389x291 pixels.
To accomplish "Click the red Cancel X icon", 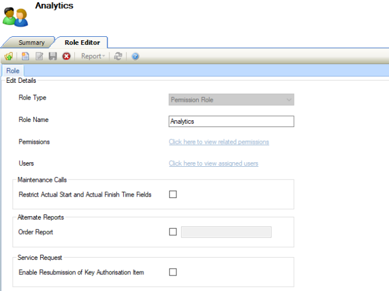I will [66, 56].
